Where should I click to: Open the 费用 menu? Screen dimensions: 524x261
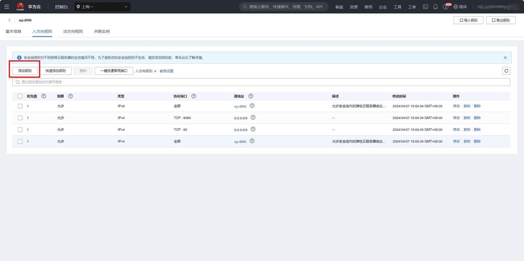tap(368, 7)
